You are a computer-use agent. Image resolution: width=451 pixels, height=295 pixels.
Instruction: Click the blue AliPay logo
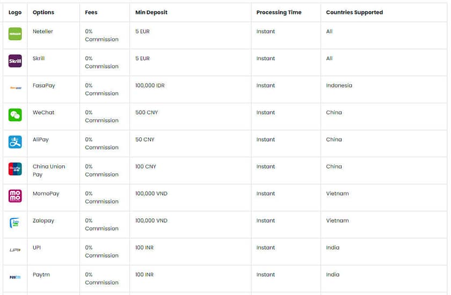pyautogui.click(x=15, y=142)
